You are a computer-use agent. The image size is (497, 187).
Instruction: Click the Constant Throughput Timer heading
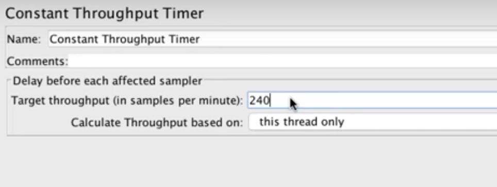[x=104, y=13]
